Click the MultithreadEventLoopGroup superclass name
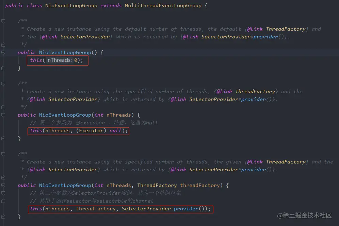The width and height of the screenshot is (339, 226). [x=163, y=6]
